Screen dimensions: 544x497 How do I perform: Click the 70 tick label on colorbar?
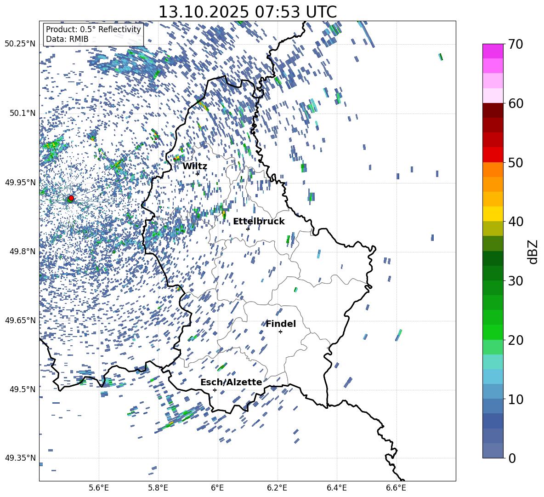[516, 44]
